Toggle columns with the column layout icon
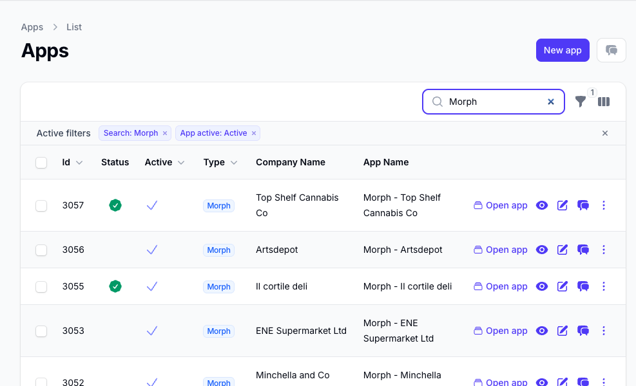Image resolution: width=636 pixels, height=386 pixels. (604, 102)
